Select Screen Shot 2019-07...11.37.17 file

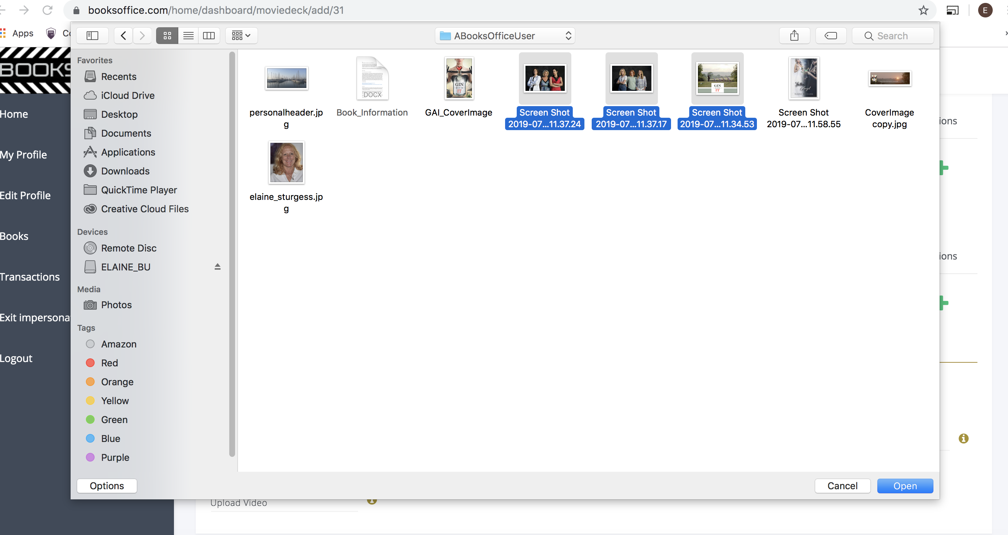[x=631, y=79]
